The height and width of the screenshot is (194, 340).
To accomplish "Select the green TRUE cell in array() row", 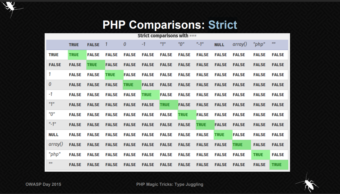I will pyautogui.click(x=238, y=145).
